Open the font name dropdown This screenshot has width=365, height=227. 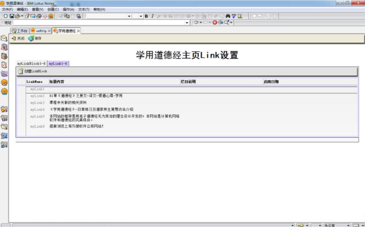coord(129,16)
